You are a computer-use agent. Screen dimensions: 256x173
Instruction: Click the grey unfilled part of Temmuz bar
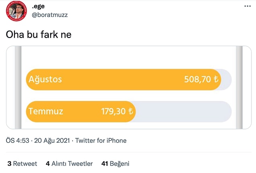point(184,112)
